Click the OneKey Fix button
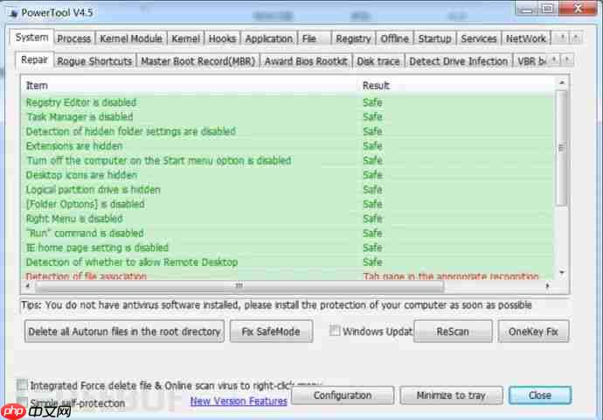Viewport: 603px width, 420px height. pyautogui.click(x=533, y=332)
